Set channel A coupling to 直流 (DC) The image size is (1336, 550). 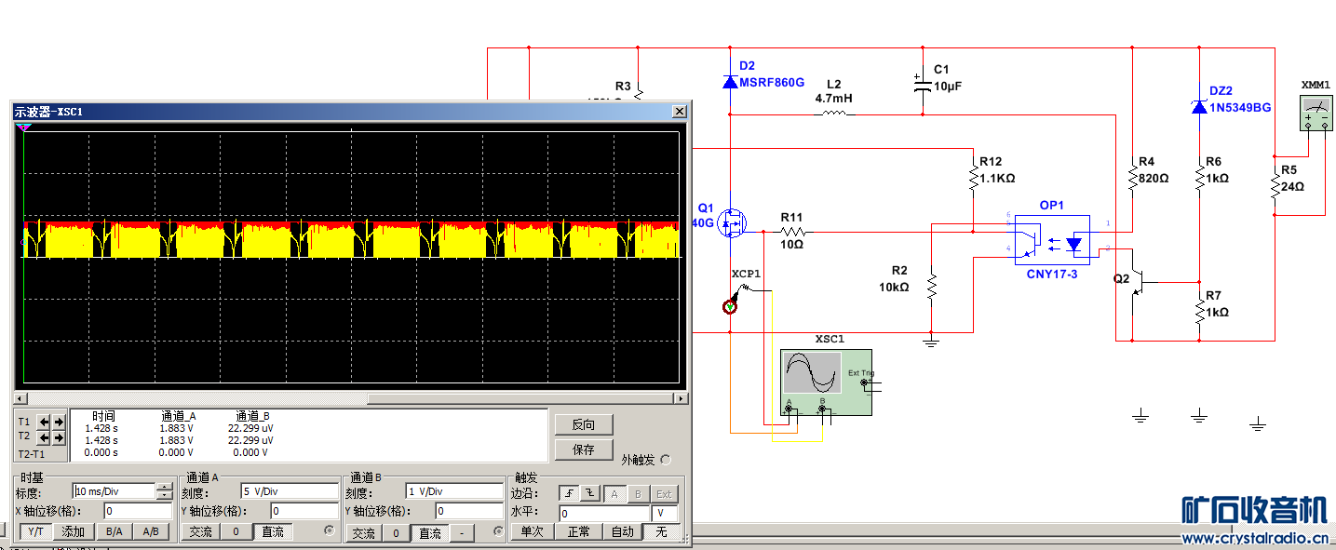click(x=273, y=531)
